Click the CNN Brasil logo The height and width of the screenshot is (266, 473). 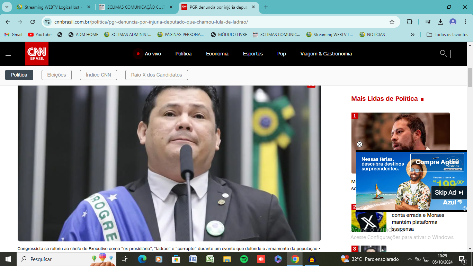coord(37,54)
